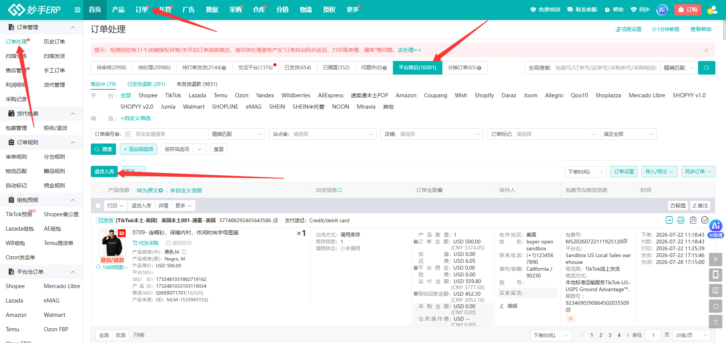This screenshot has width=726, height=343.
Task: Expand the 同步订单 dropdown button
Action: (x=698, y=171)
